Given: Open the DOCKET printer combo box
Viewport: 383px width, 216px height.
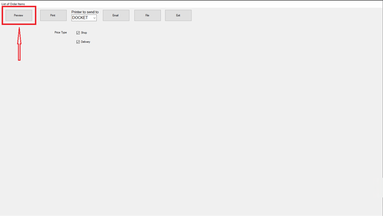Looking at the screenshot, I should [x=84, y=18].
